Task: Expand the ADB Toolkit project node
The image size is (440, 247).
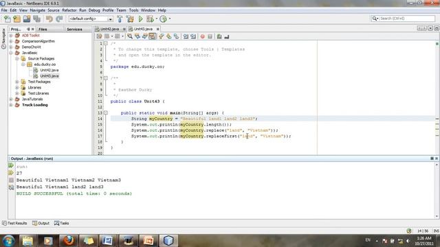Action: click(x=11, y=36)
